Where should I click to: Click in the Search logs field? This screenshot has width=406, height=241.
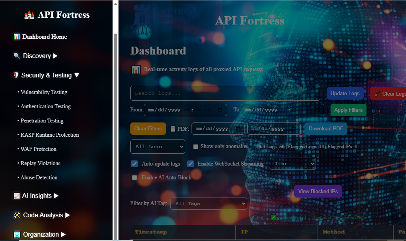(225, 93)
